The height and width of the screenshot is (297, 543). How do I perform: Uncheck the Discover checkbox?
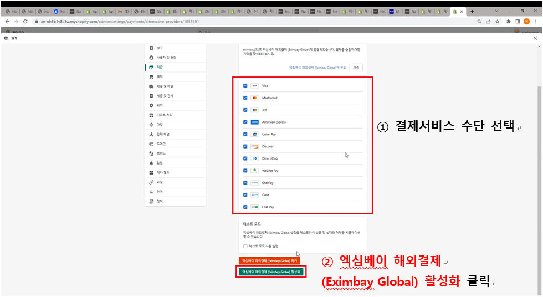[x=245, y=146]
